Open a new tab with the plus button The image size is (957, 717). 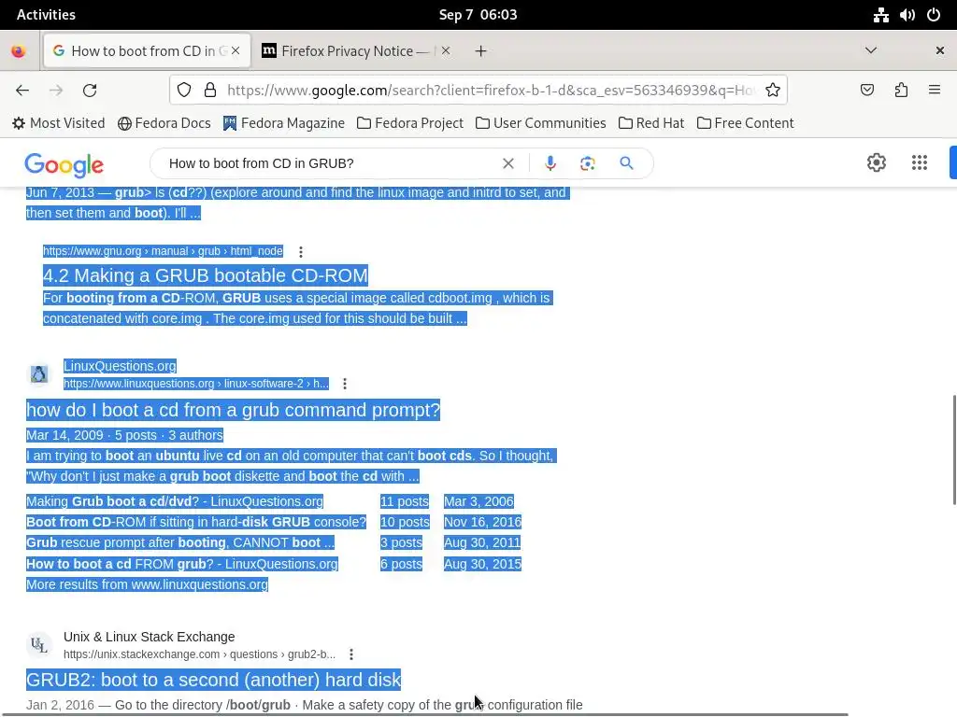pyautogui.click(x=481, y=51)
